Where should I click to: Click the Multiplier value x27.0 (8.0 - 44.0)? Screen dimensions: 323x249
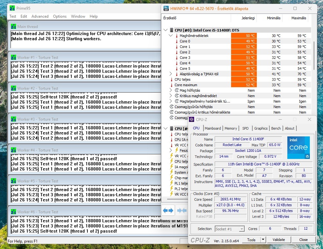point(230,205)
